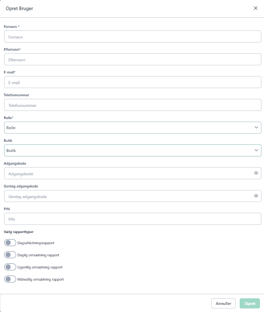Click into the E-mail field

coord(133,82)
